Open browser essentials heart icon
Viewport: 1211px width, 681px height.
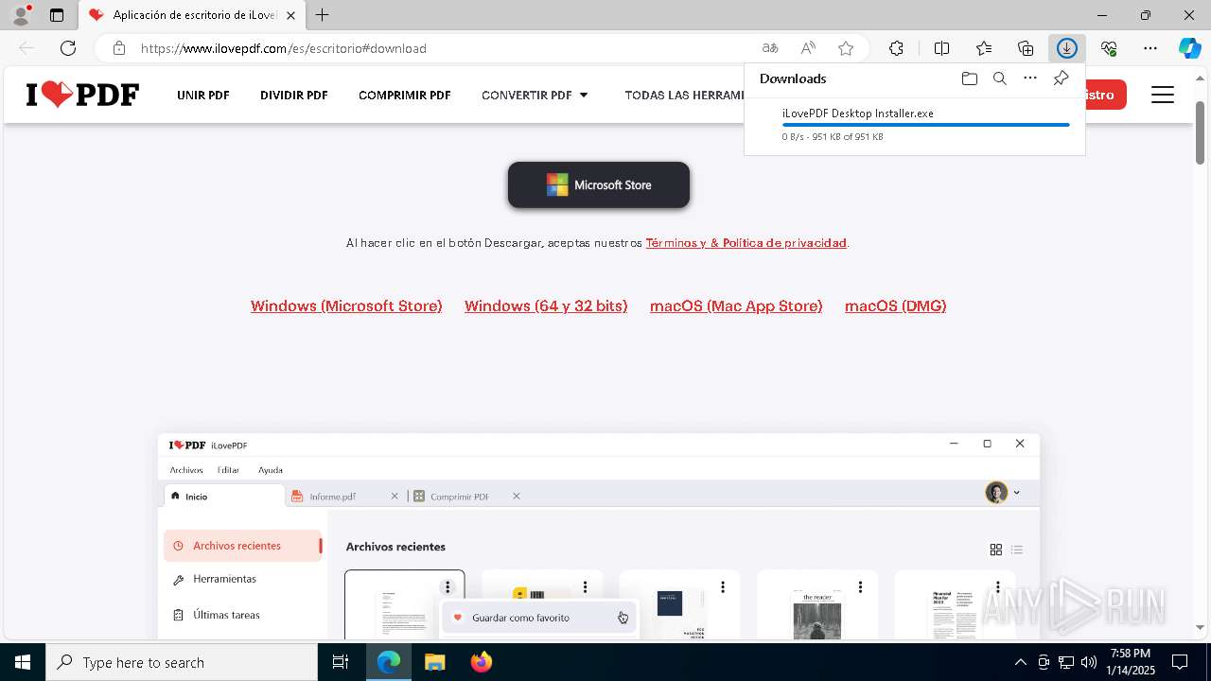click(1109, 48)
